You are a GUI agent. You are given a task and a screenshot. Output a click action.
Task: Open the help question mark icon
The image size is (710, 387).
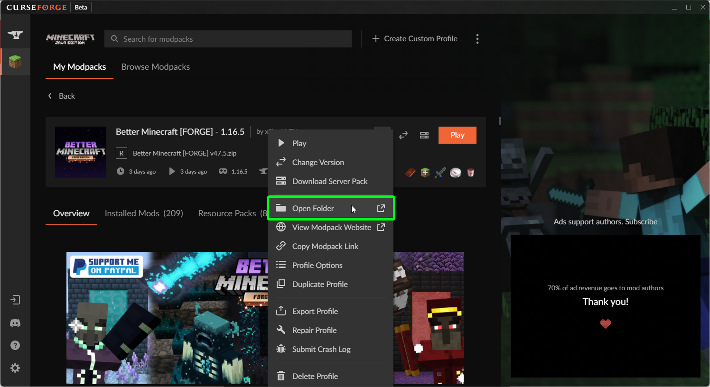pos(15,345)
